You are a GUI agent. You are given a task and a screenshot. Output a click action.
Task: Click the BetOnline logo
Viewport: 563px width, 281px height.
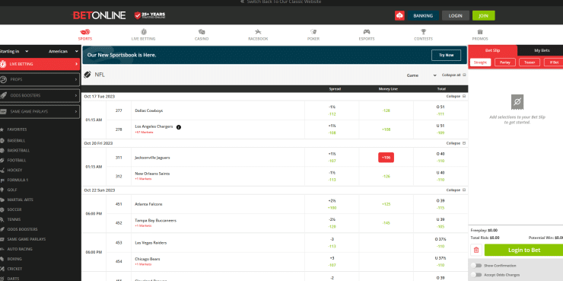coord(99,15)
